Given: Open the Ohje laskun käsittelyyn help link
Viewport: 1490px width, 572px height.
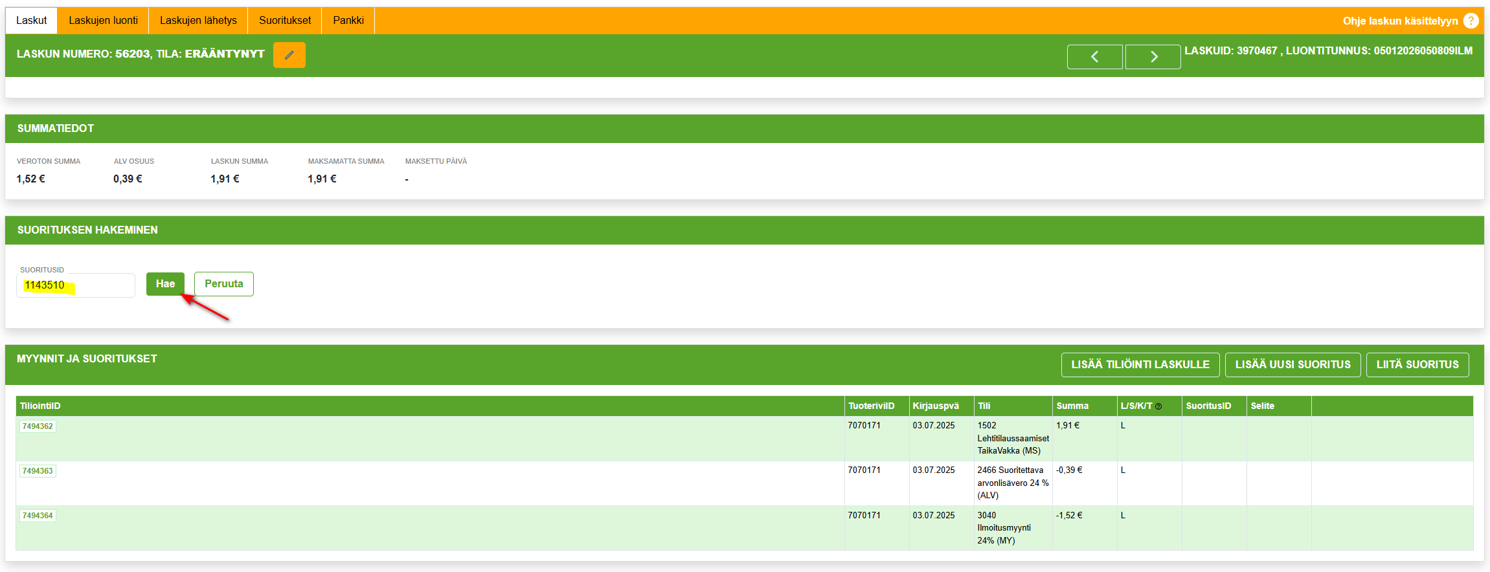Looking at the screenshot, I should pyautogui.click(x=1400, y=21).
